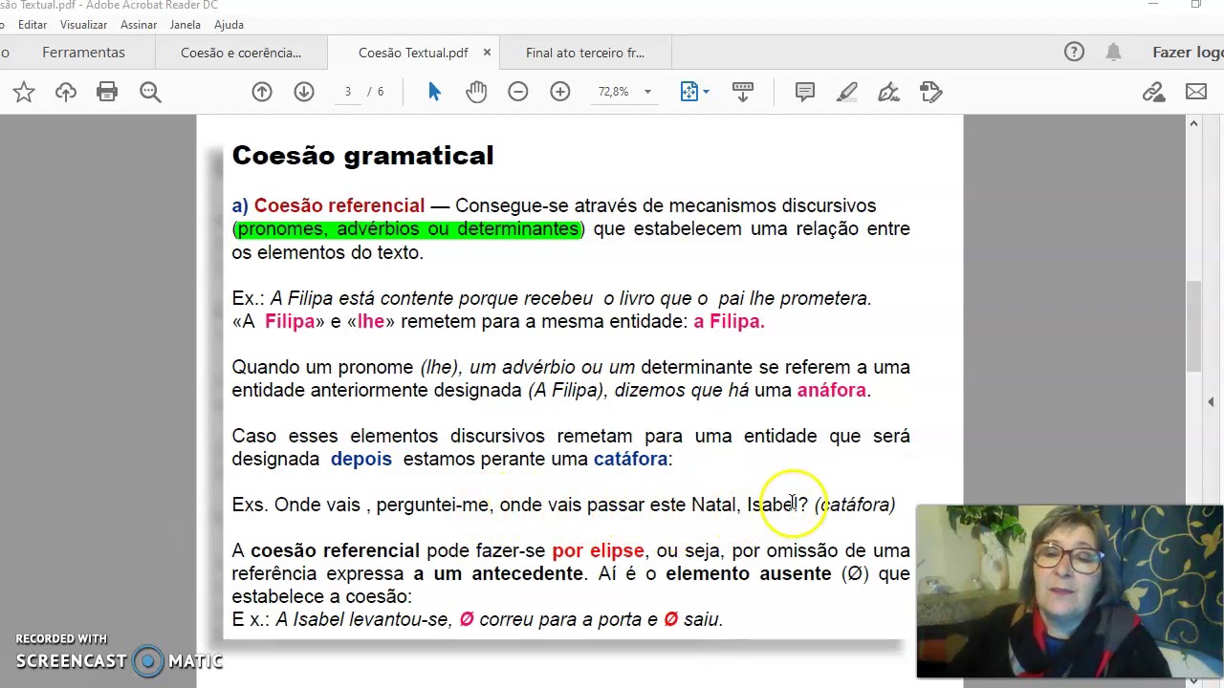Add the star bookmark icon
The image size is (1224, 688).
tap(24, 92)
